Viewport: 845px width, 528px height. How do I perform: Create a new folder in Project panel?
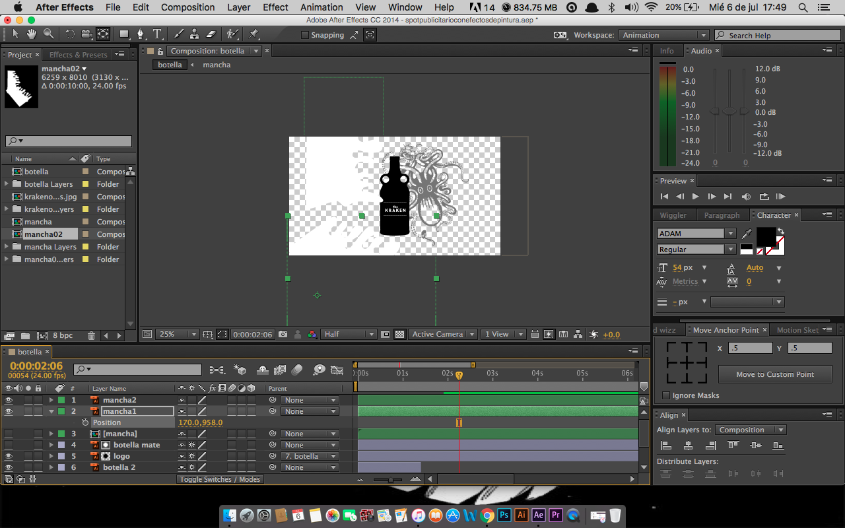click(x=25, y=336)
